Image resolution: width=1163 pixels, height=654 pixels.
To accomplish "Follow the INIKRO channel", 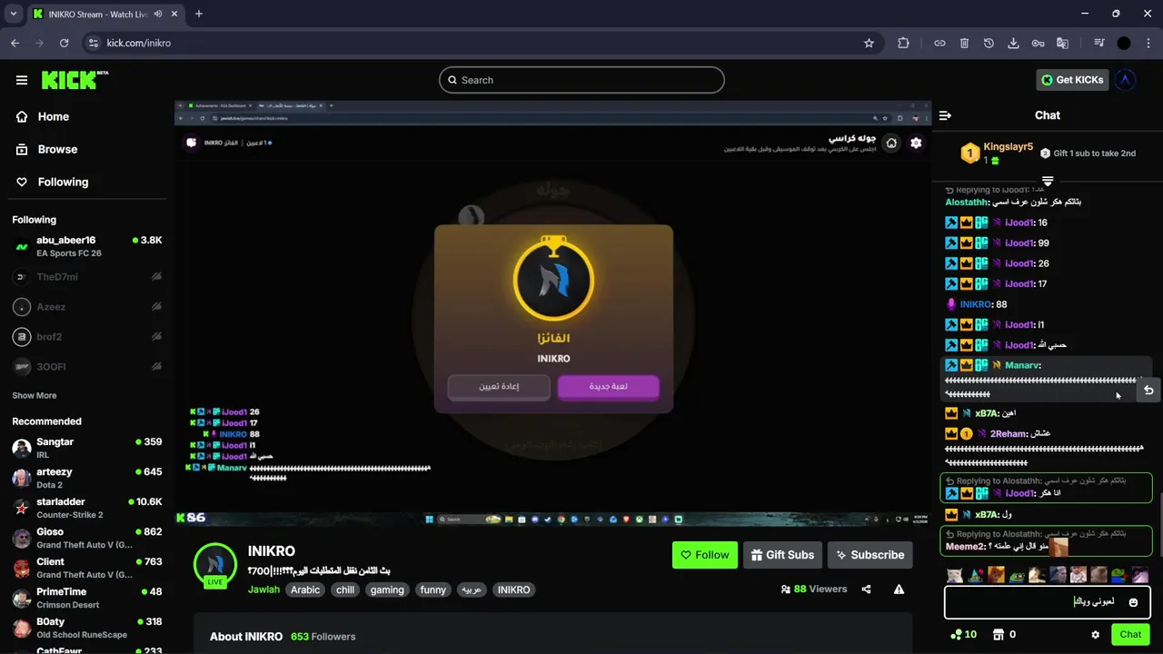I will click(705, 555).
